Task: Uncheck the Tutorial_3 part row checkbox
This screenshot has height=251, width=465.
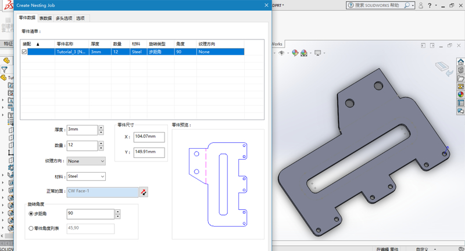Action: 24,52
